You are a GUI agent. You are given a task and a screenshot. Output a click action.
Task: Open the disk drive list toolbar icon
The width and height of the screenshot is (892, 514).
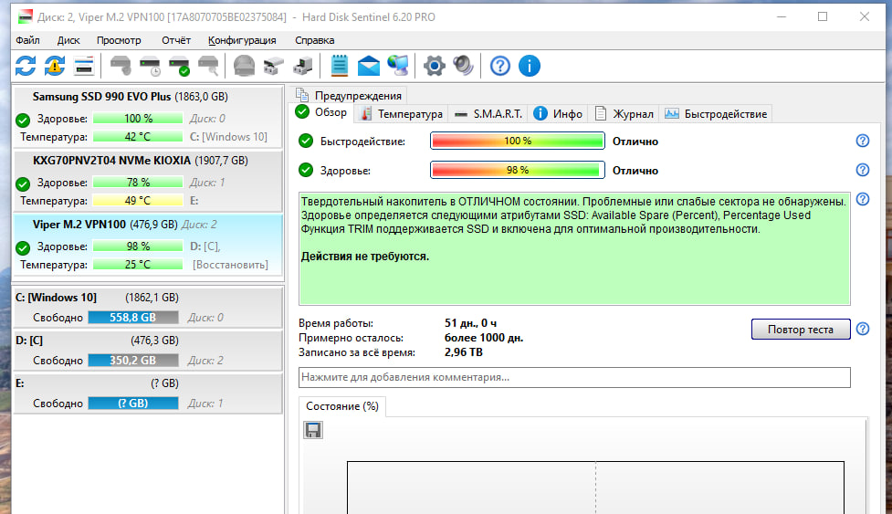[x=84, y=66]
